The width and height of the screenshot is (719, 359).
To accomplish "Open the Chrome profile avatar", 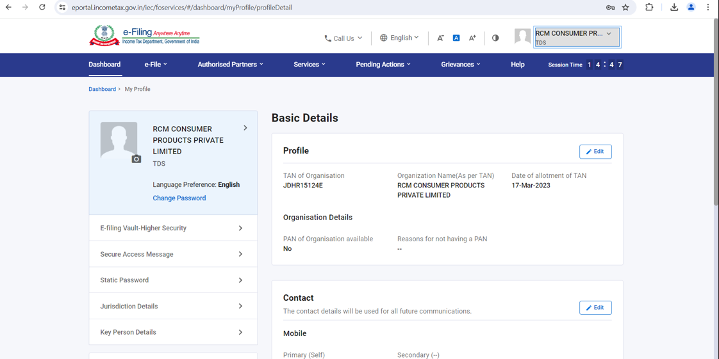I will (x=691, y=7).
